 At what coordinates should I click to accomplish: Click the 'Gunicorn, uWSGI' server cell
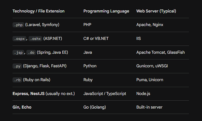(x=152, y=66)
